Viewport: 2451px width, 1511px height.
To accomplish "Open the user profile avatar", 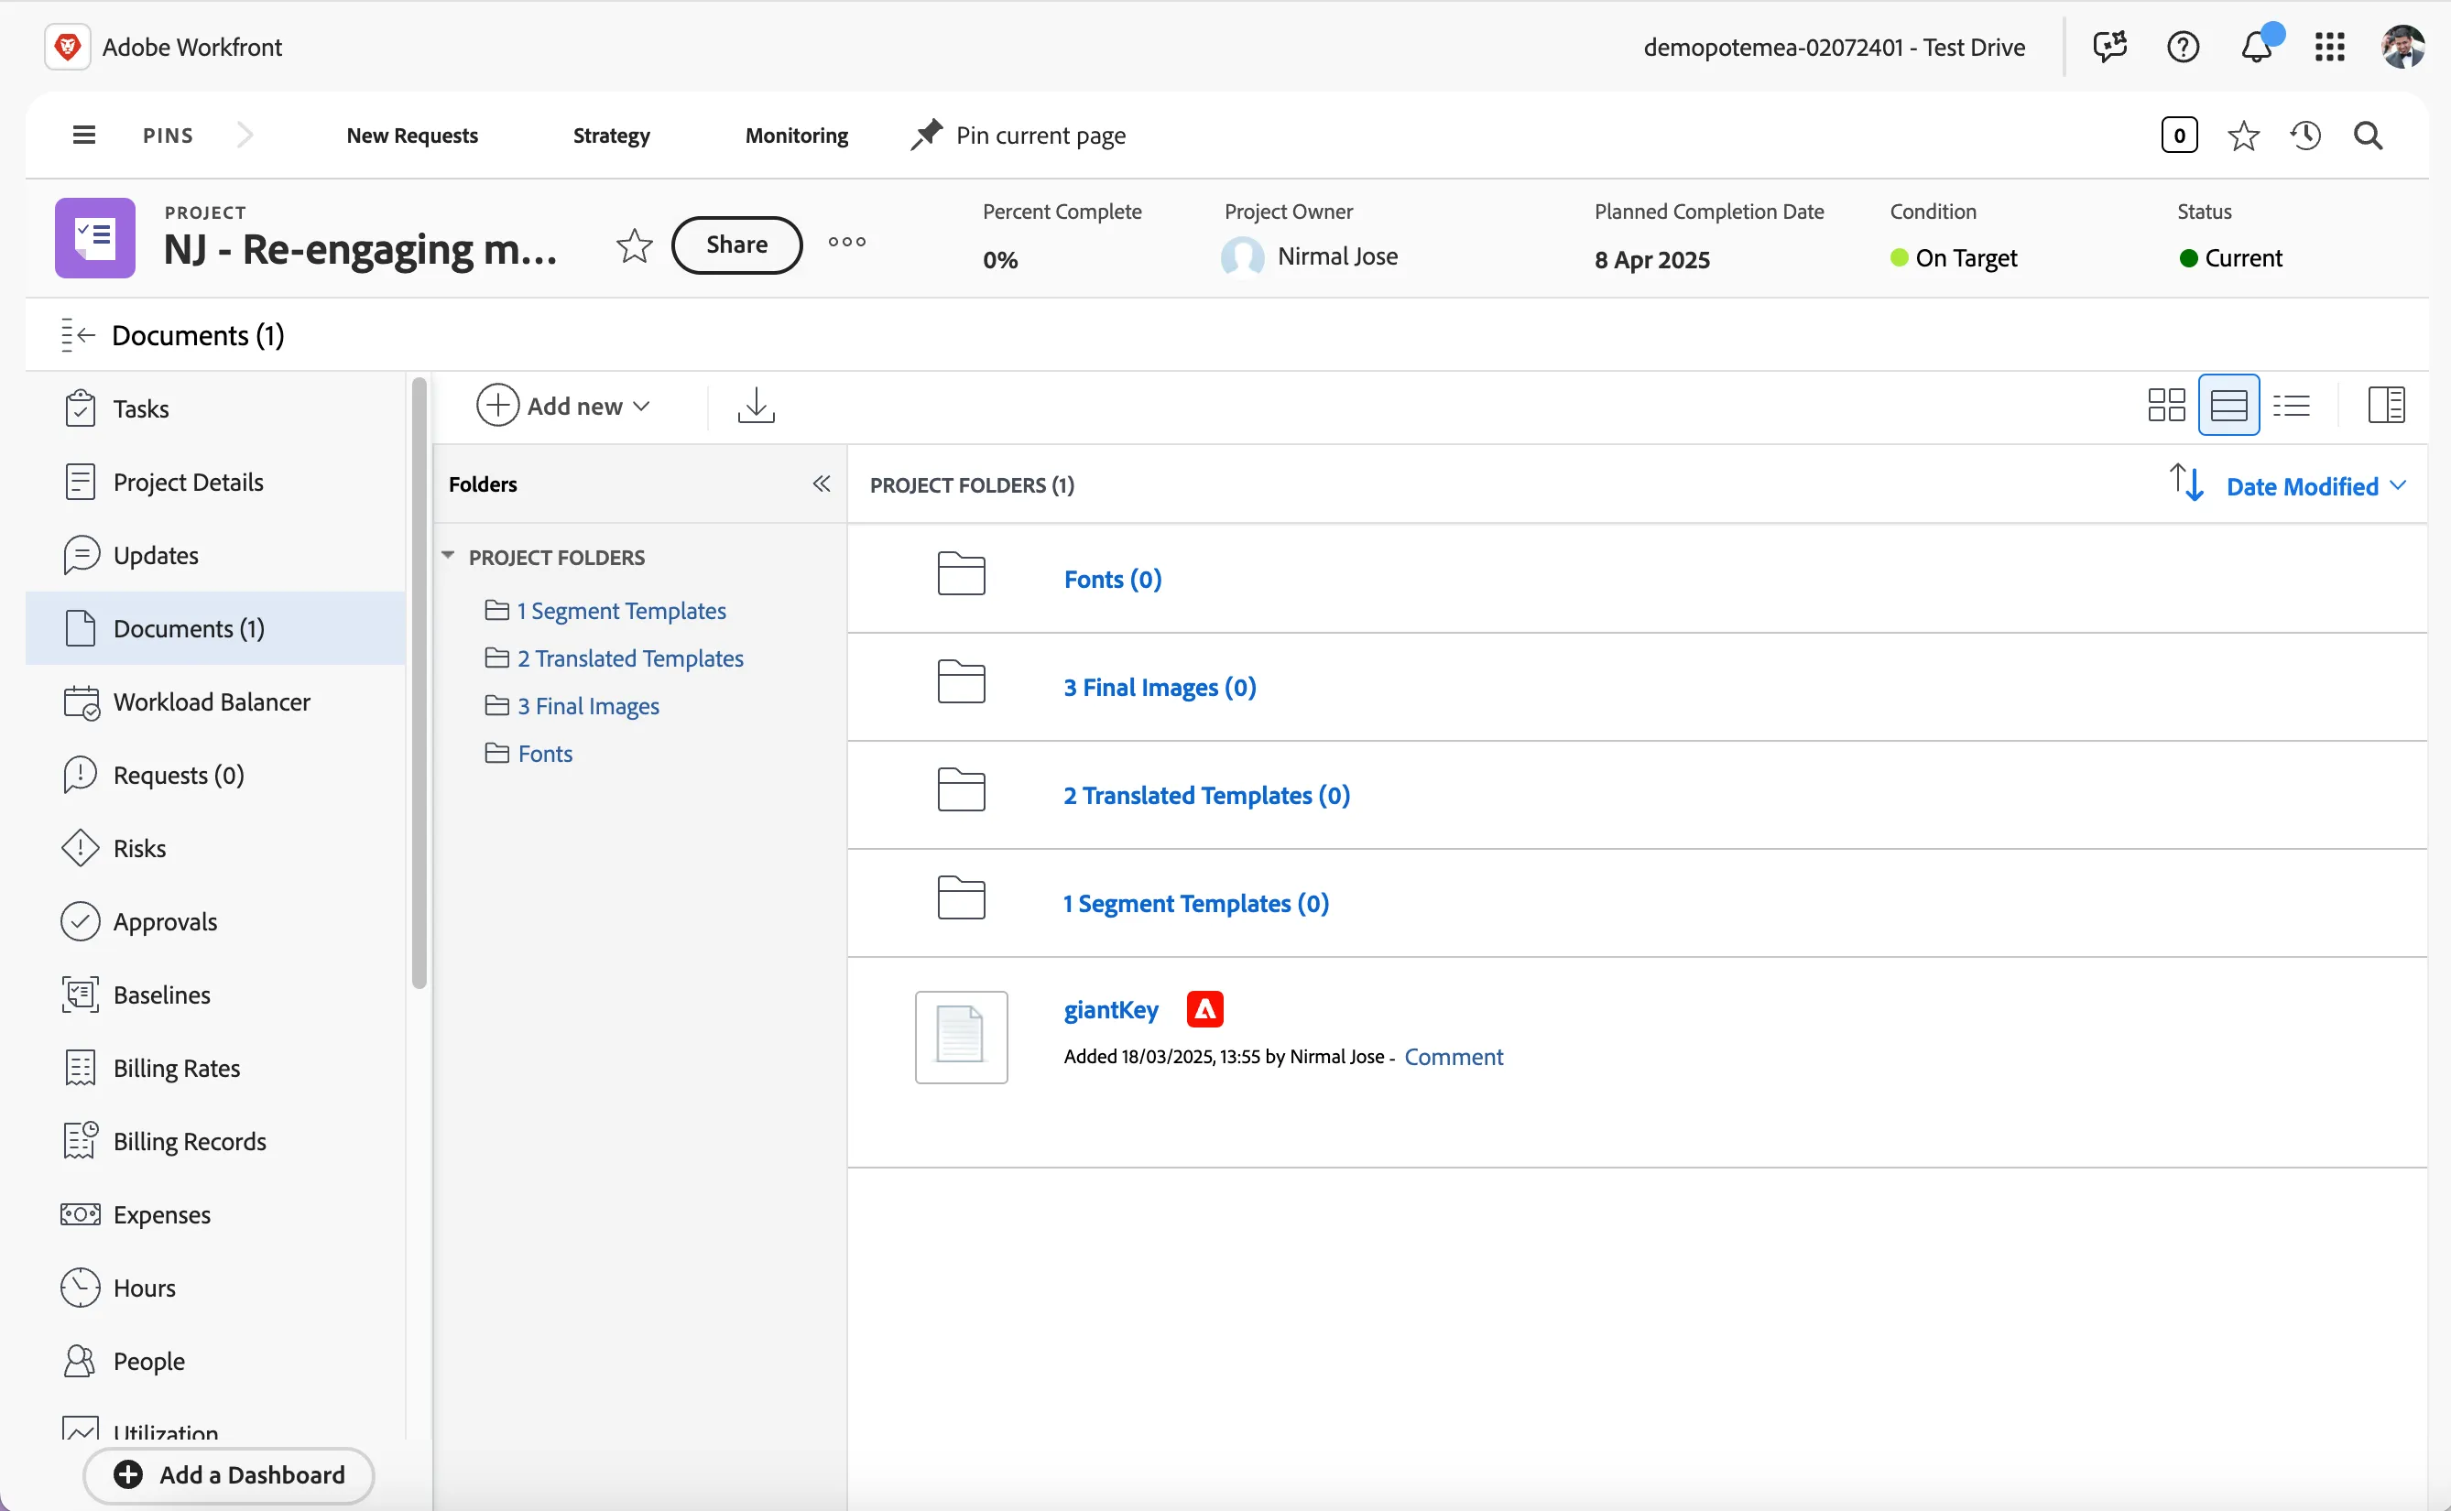I will [x=2403, y=47].
